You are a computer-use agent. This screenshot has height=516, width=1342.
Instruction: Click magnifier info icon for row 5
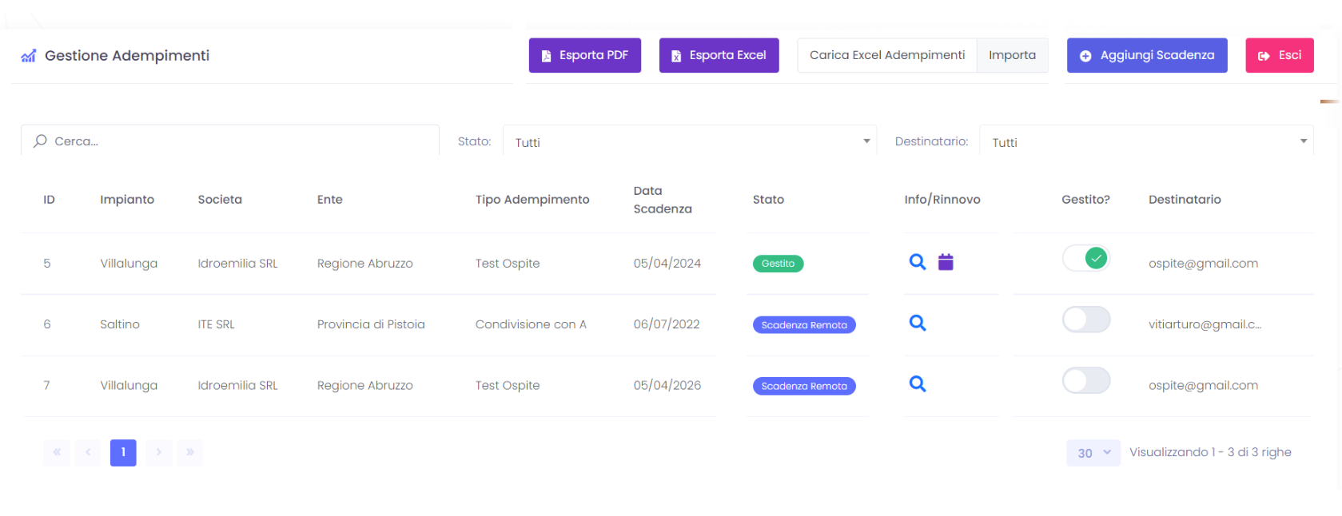917,262
